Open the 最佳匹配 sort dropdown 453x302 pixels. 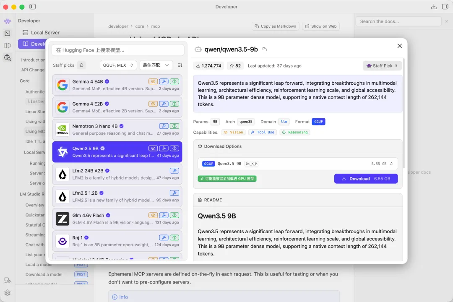[x=156, y=65]
